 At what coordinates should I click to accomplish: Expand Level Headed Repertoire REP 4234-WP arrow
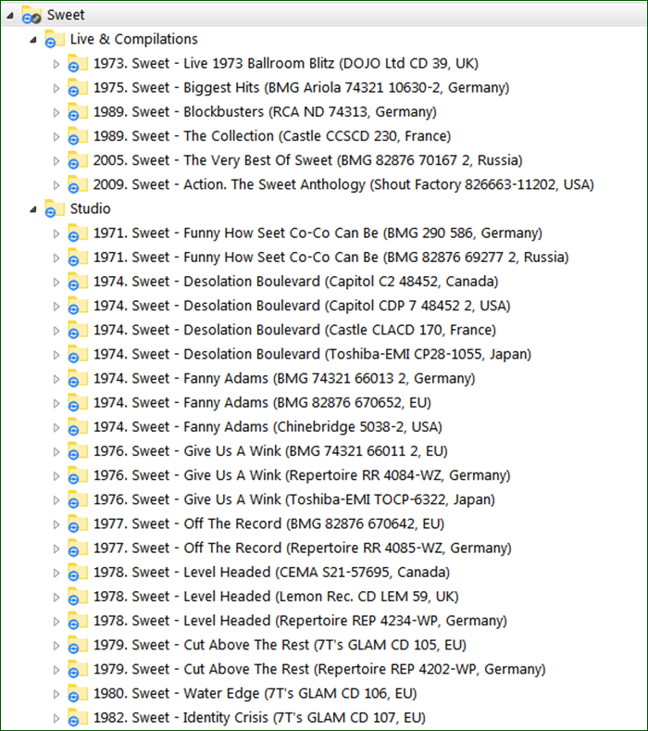tap(56, 622)
